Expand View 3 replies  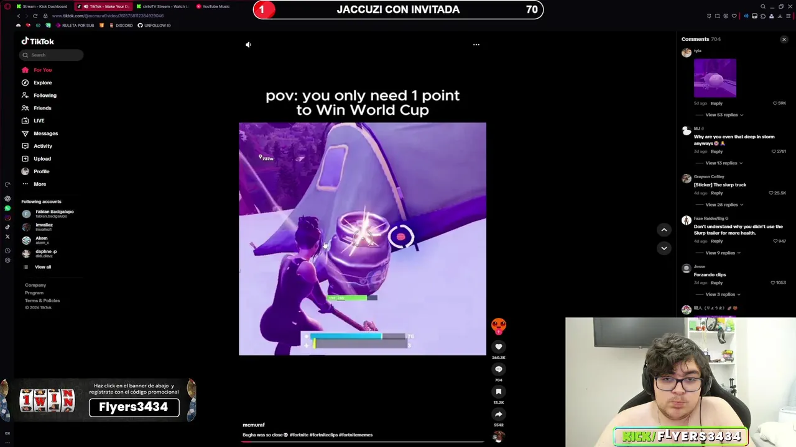click(x=723, y=295)
